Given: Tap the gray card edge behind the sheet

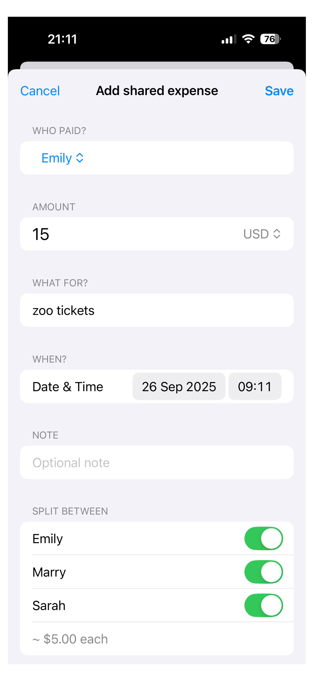Looking at the screenshot, I should (x=156, y=65).
